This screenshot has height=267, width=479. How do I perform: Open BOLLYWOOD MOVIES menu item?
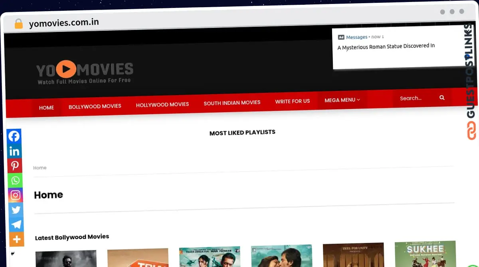click(x=95, y=106)
